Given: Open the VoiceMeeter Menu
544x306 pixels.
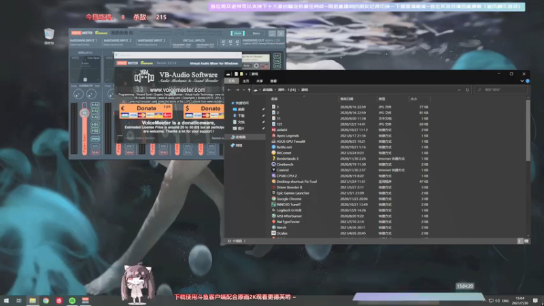Looking at the screenshot, I should click(256, 33).
